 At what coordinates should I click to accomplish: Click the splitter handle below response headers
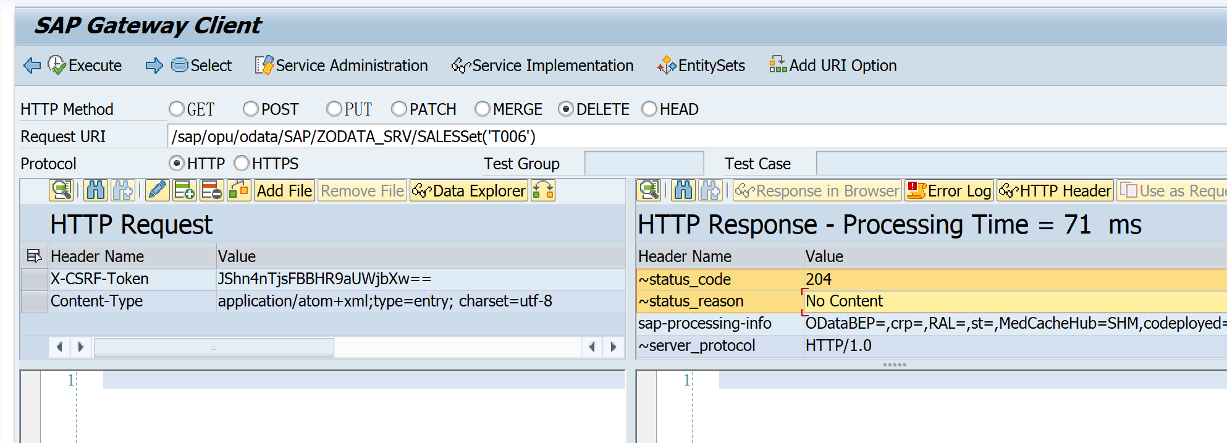[x=895, y=365]
